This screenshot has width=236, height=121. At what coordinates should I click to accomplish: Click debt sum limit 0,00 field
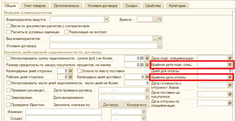(135, 58)
